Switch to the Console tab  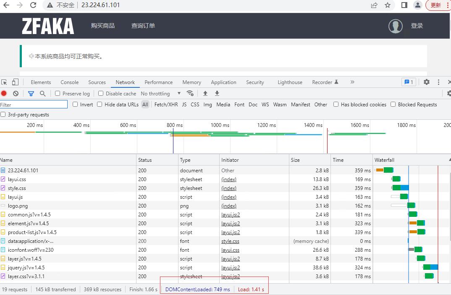[x=70, y=82]
